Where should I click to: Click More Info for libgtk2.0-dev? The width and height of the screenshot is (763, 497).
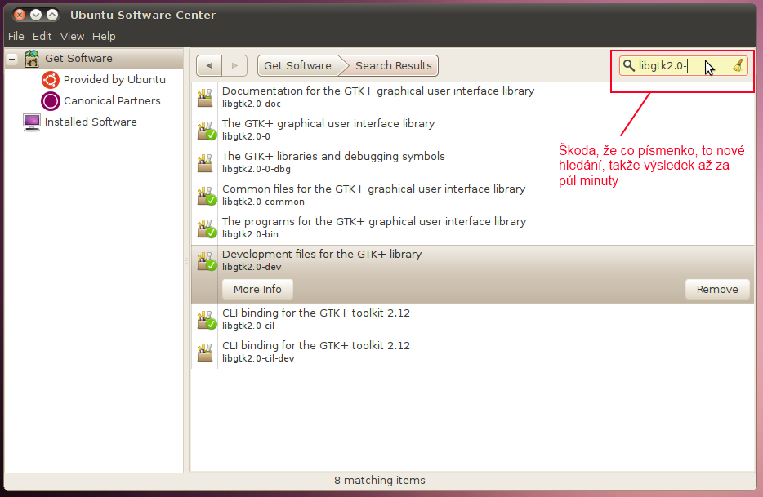[x=257, y=290]
